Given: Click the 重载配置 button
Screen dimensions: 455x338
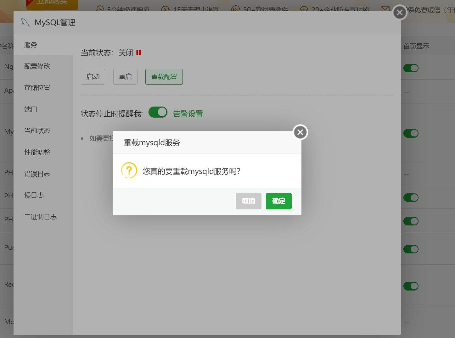Looking at the screenshot, I should coord(164,77).
